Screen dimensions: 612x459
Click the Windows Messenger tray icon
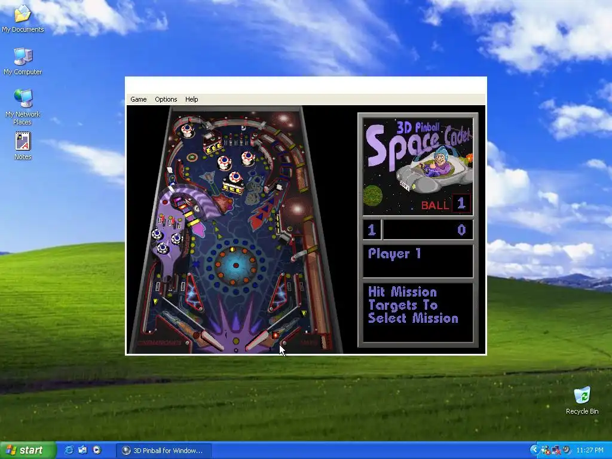pos(545,450)
